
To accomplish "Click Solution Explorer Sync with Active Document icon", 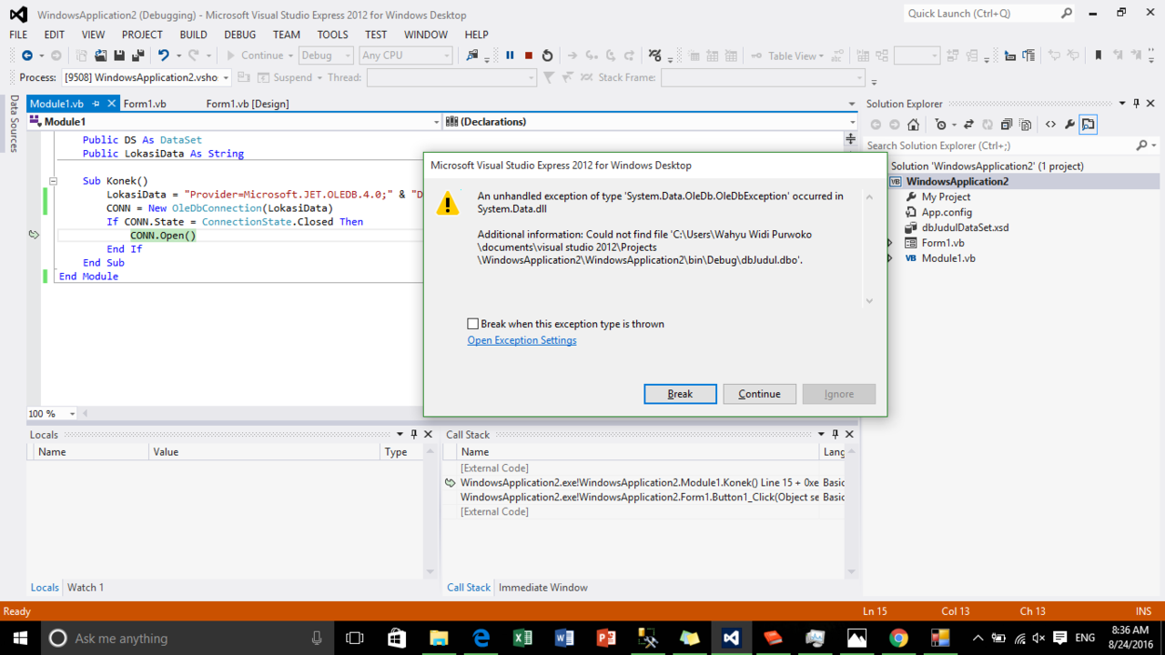I will pyautogui.click(x=968, y=125).
